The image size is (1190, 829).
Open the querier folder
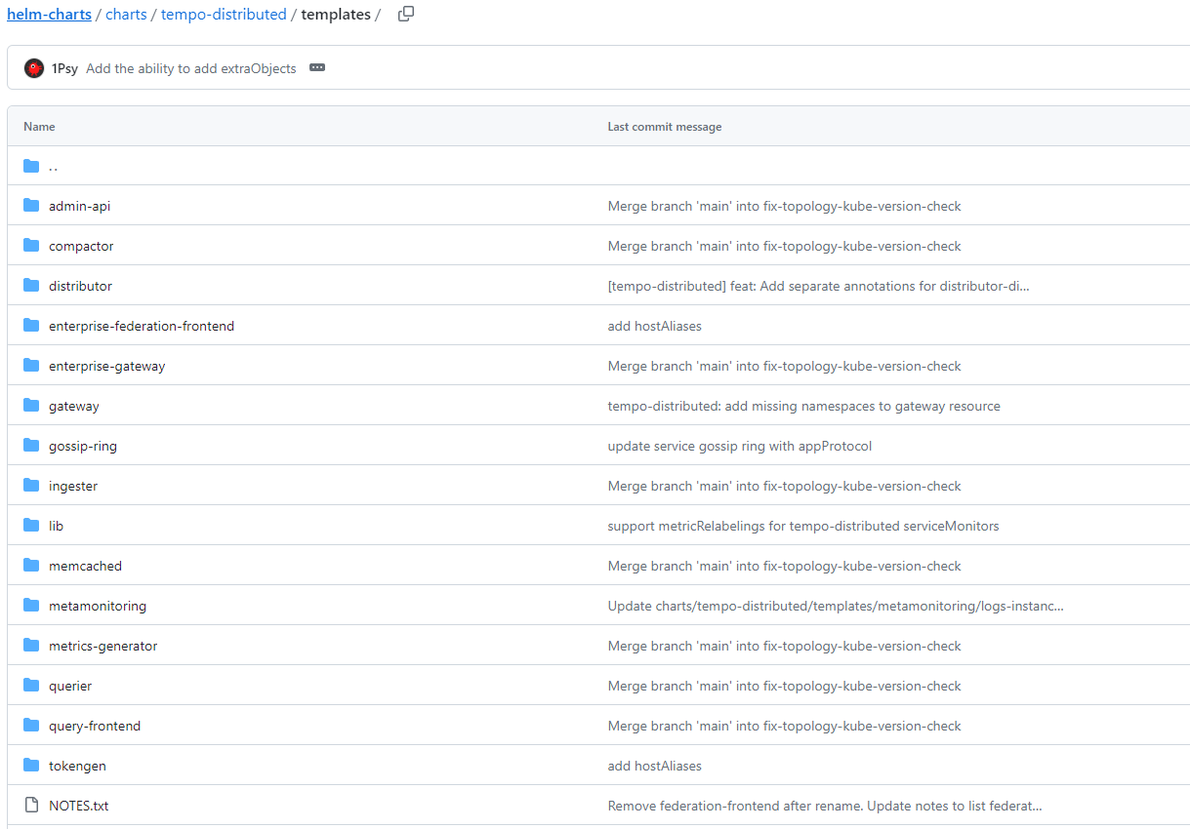pyautogui.click(x=70, y=686)
